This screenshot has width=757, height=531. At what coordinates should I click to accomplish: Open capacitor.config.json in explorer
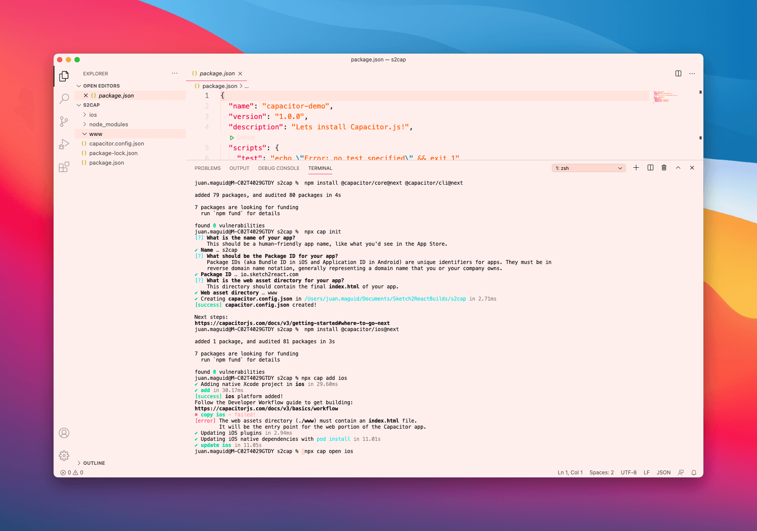pyautogui.click(x=130, y=144)
